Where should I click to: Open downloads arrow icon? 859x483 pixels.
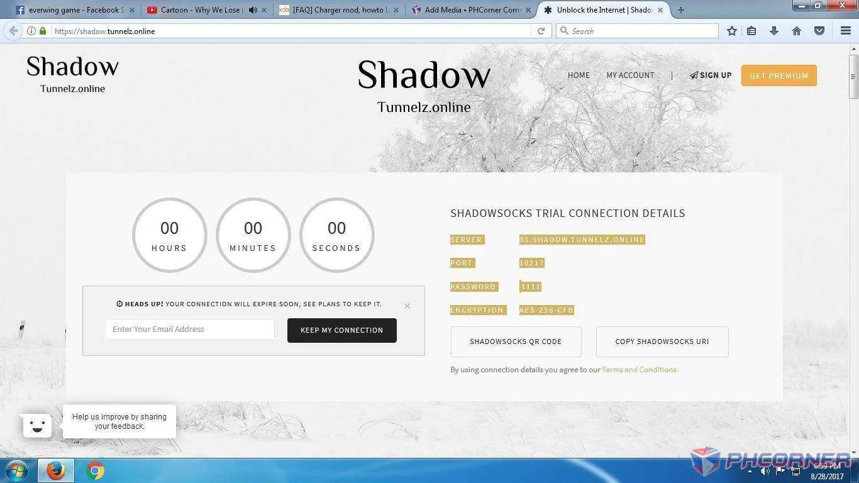tap(774, 31)
